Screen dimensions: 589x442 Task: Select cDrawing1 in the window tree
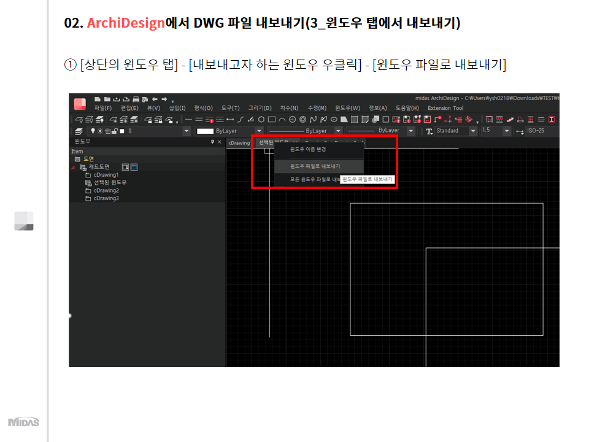[106, 175]
